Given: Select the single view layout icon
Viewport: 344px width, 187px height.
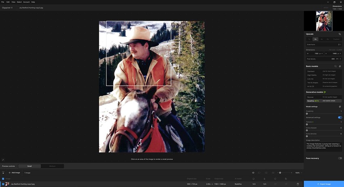Looking at the screenshot, I should pos(259,173).
